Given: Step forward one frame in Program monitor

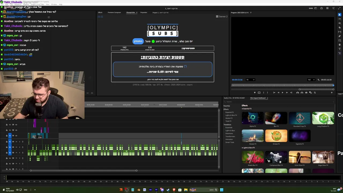Looking at the screenshot, I should (x=287, y=92).
